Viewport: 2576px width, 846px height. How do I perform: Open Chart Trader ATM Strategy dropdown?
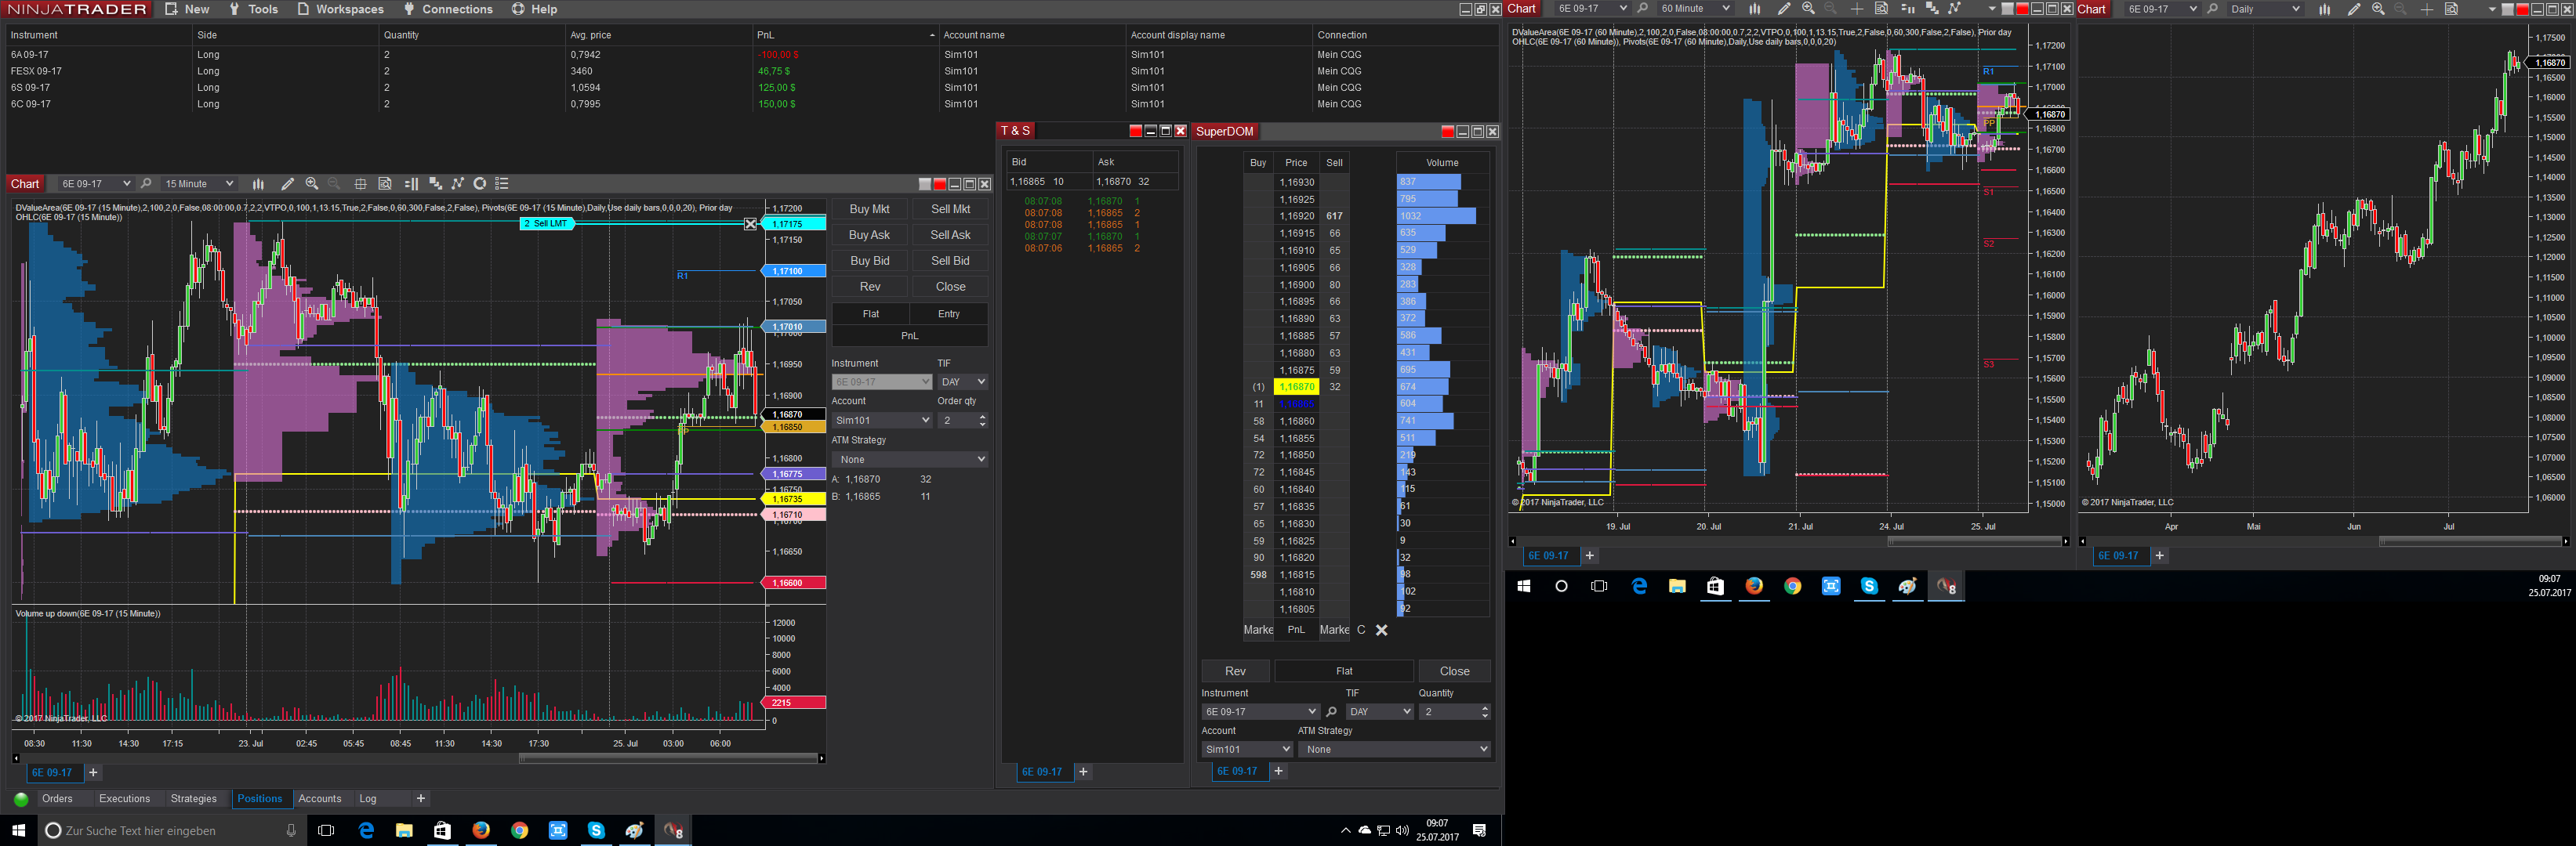point(910,460)
